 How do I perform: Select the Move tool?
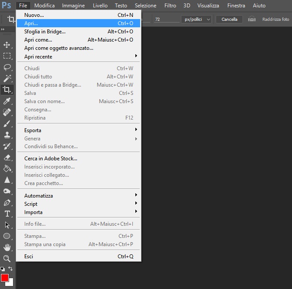coord(7,45)
